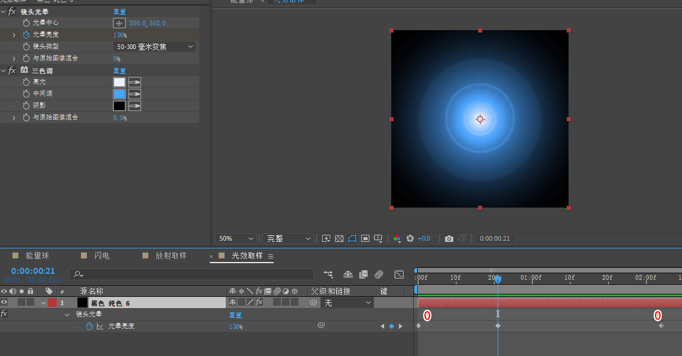Open the 光效取样 panel menu icon

(271, 256)
